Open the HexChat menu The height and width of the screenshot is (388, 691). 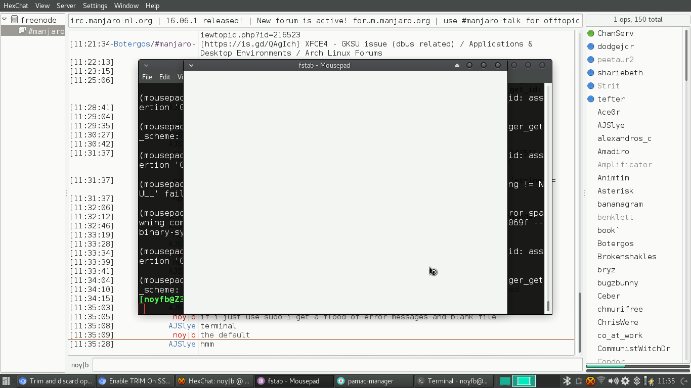(16, 6)
